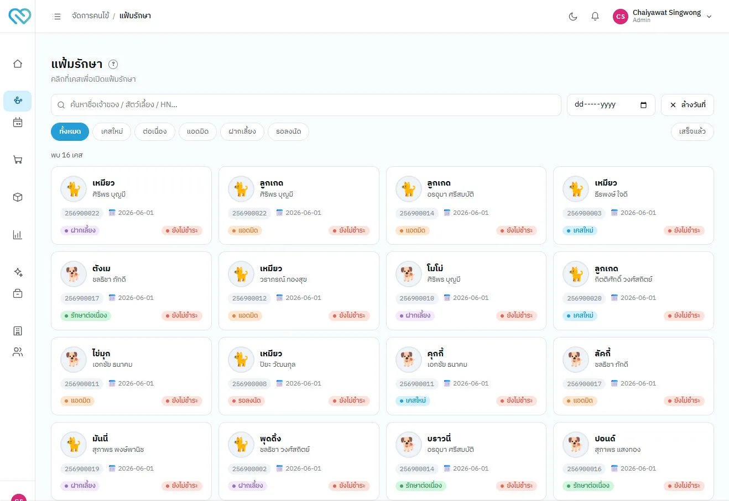Switch to the รอลงนัด filter tab

[x=289, y=131]
